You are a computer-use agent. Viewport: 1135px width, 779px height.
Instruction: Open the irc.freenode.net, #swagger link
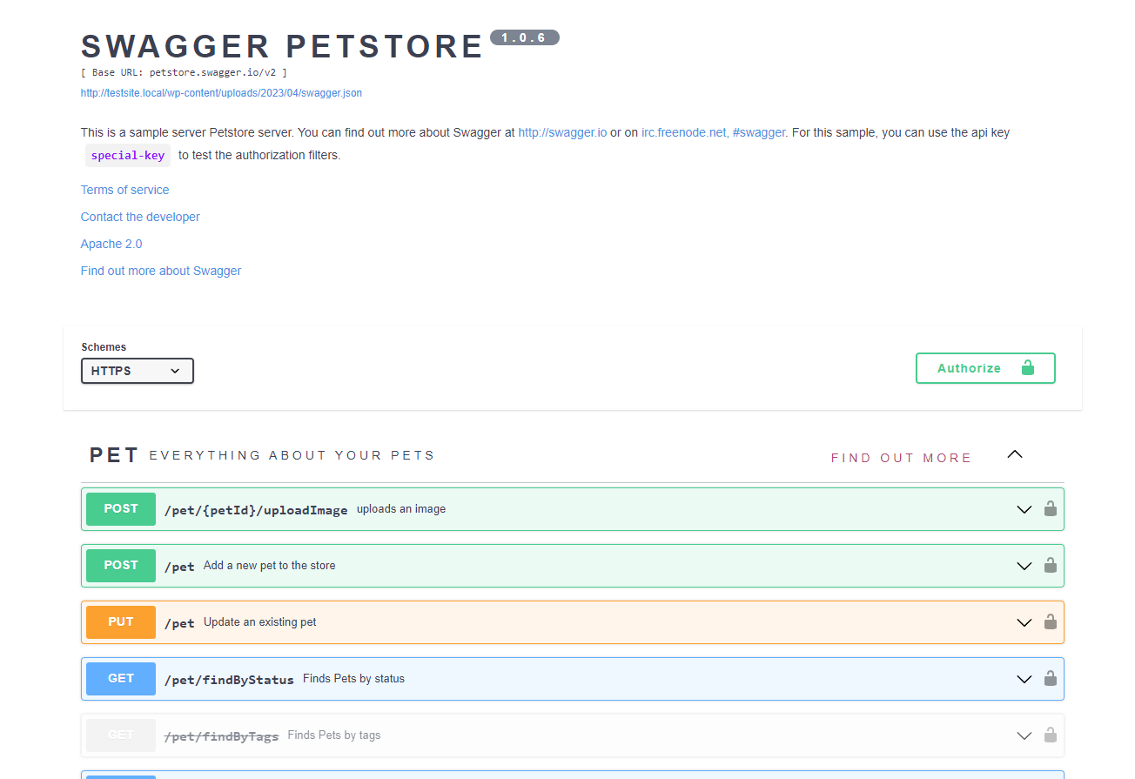pyautogui.click(x=715, y=133)
